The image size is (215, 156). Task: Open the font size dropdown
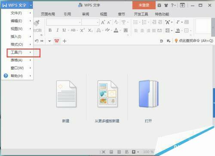point(90,22)
